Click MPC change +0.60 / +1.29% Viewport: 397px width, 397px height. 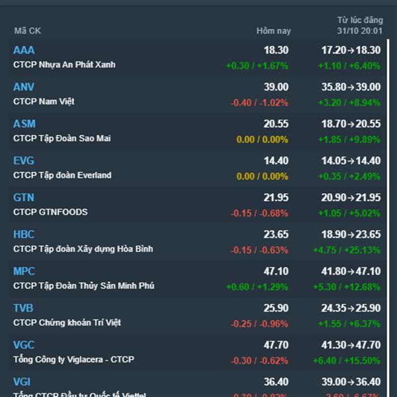257,287
